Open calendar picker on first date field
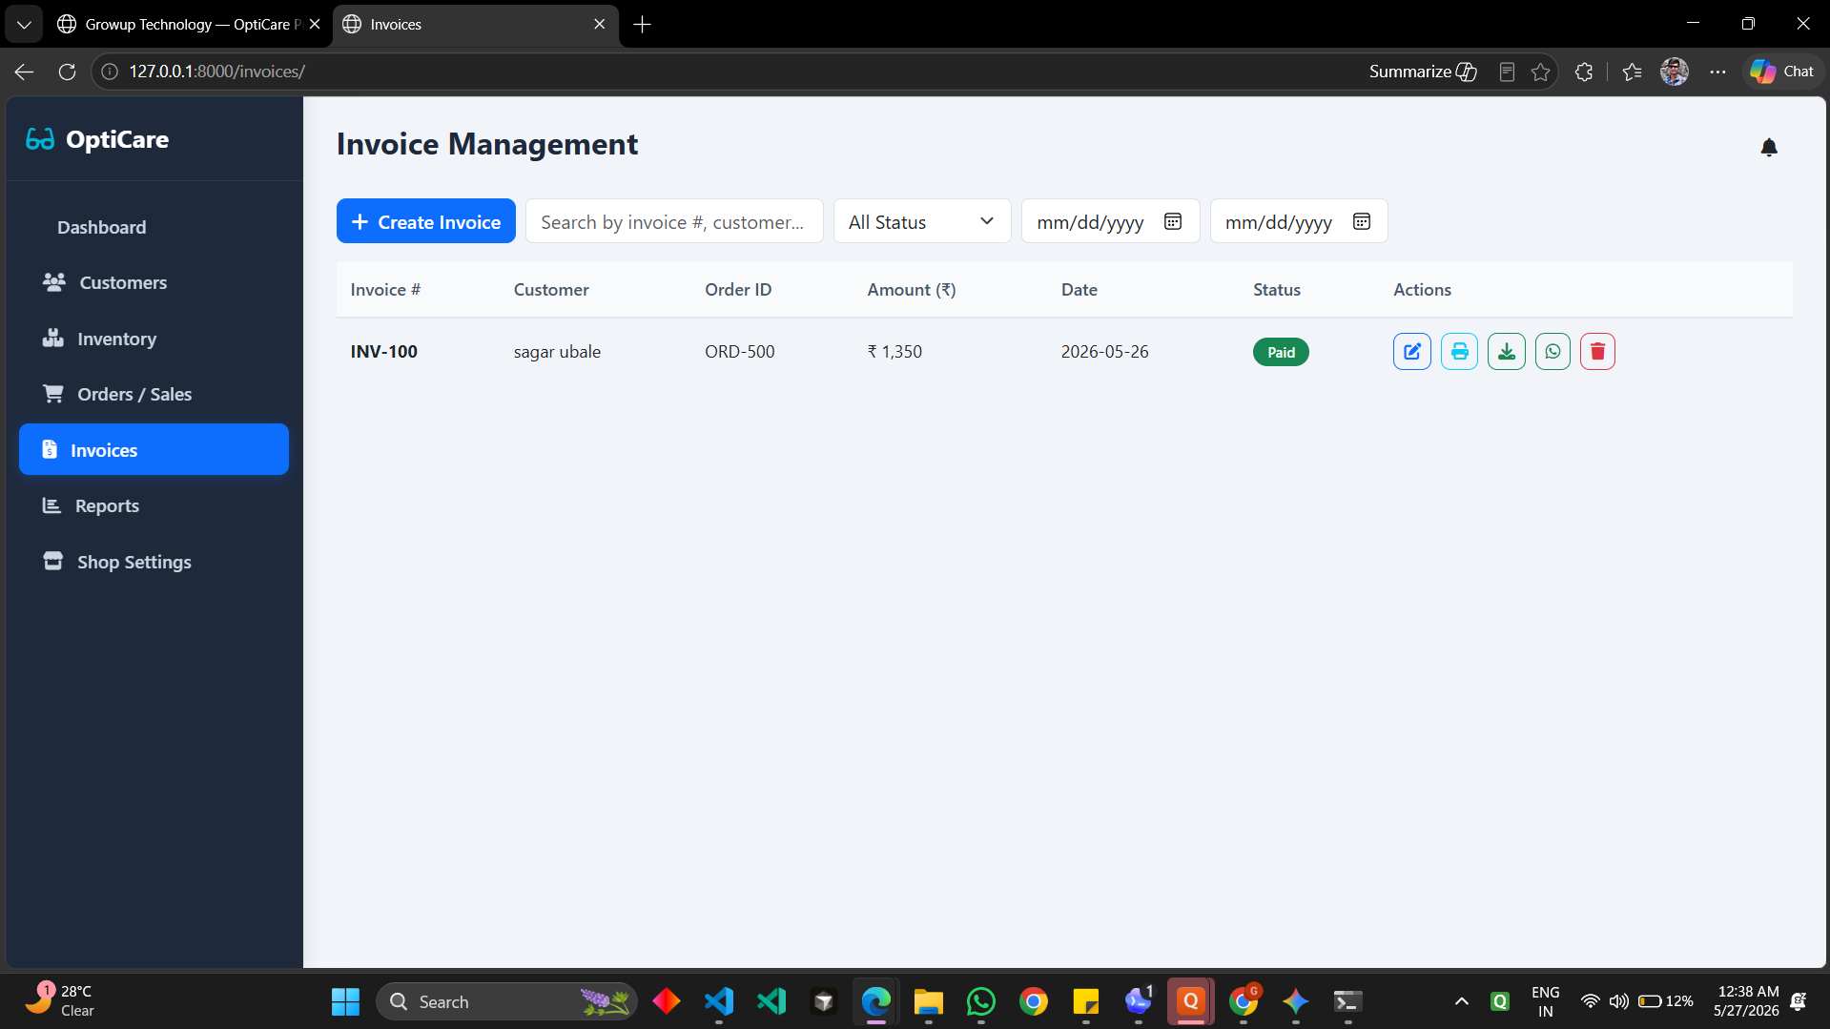Image resolution: width=1830 pixels, height=1029 pixels. coord(1173,221)
